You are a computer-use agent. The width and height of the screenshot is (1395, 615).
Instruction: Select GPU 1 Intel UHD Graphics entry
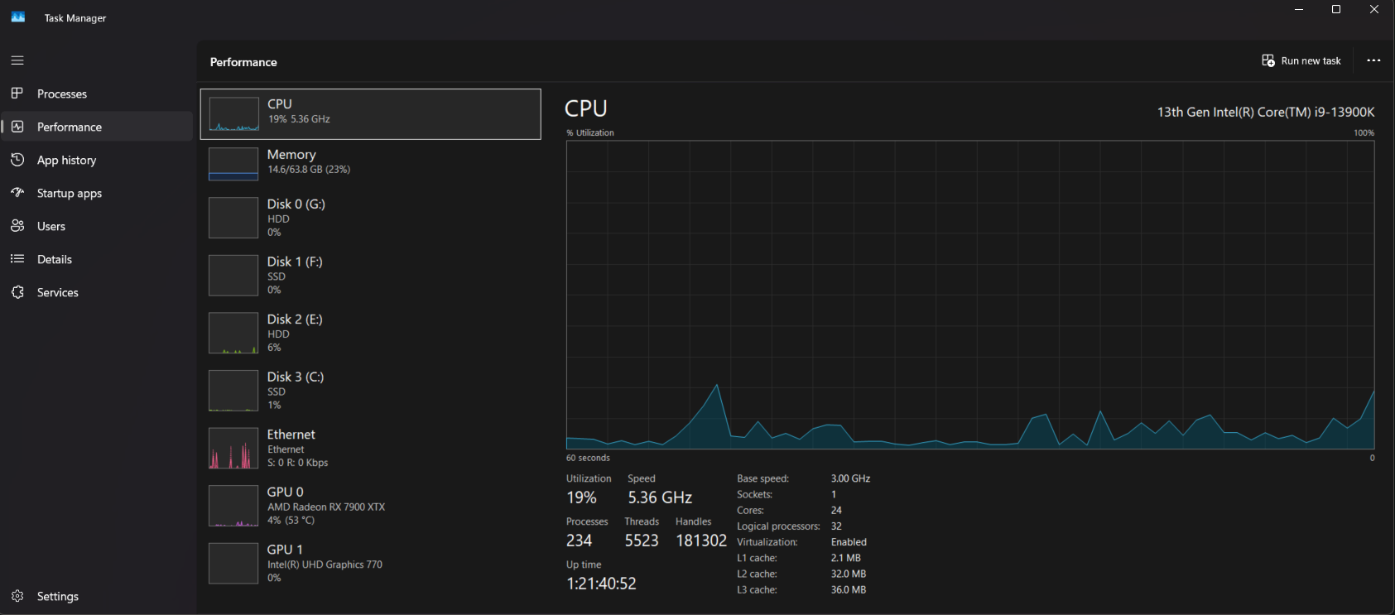pos(370,563)
